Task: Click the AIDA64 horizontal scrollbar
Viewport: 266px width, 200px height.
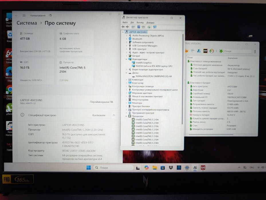Action: 211,135
